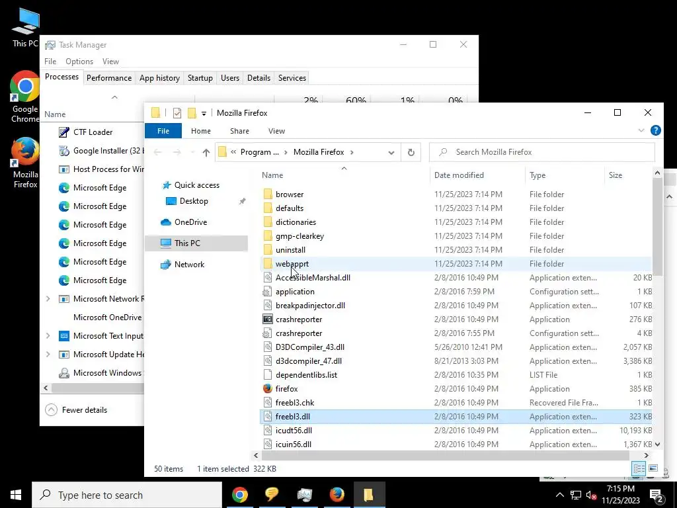
Task: Click the Task Manager horizontal scrollbar left arrow
Action: (46, 388)
